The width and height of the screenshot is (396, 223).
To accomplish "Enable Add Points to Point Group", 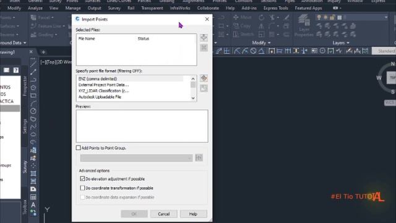I will click(79, 148).
